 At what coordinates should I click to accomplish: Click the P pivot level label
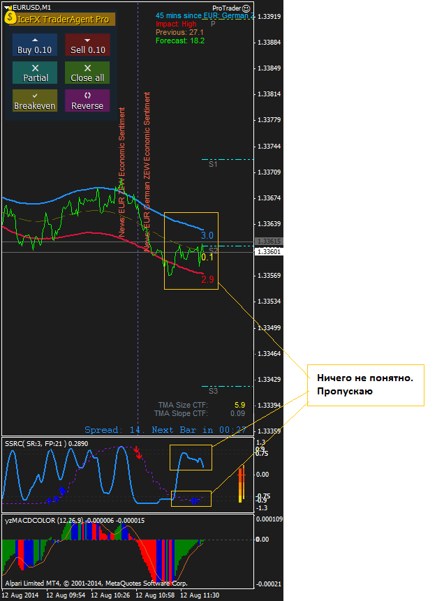tap(213, 24)
